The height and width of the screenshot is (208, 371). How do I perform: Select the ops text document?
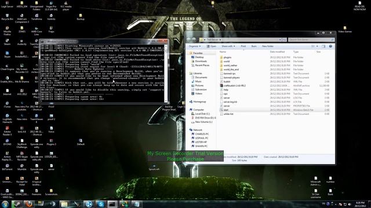point(225,94)
